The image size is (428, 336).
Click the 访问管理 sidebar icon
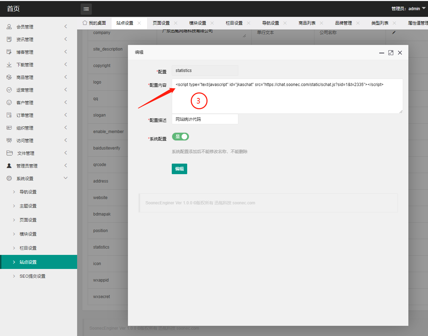tap(9, 140)
